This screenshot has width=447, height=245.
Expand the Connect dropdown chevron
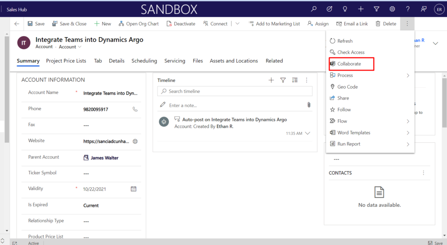pos(237,24)
